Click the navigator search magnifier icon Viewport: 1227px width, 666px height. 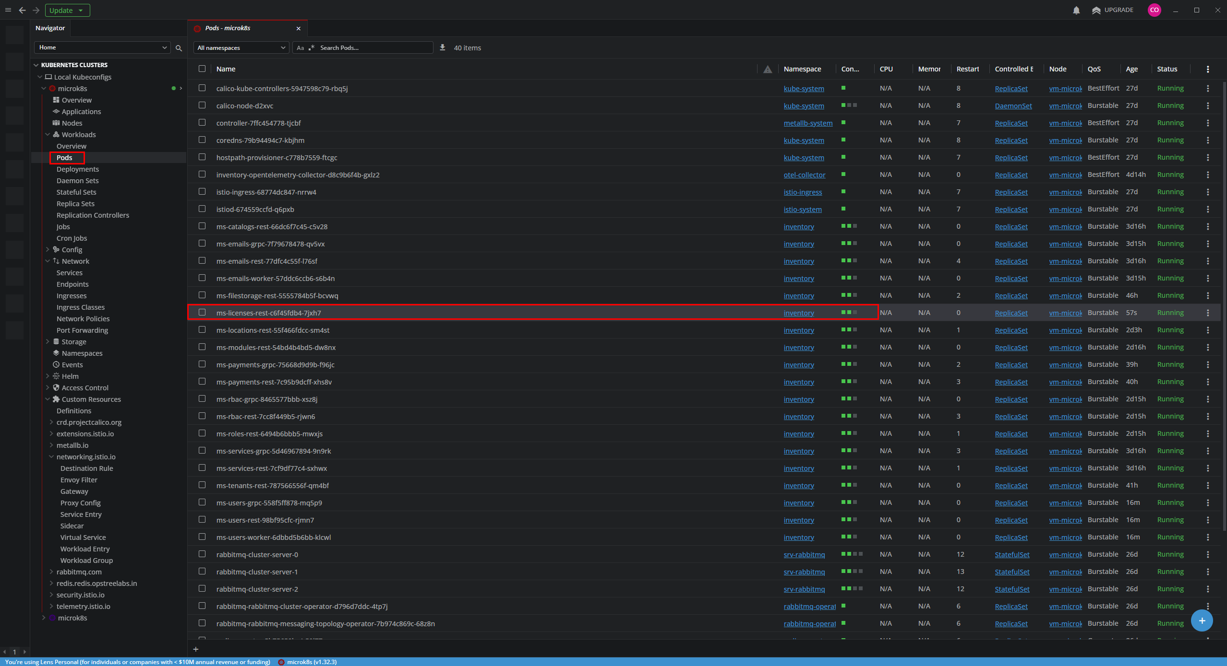coord(179,48)
